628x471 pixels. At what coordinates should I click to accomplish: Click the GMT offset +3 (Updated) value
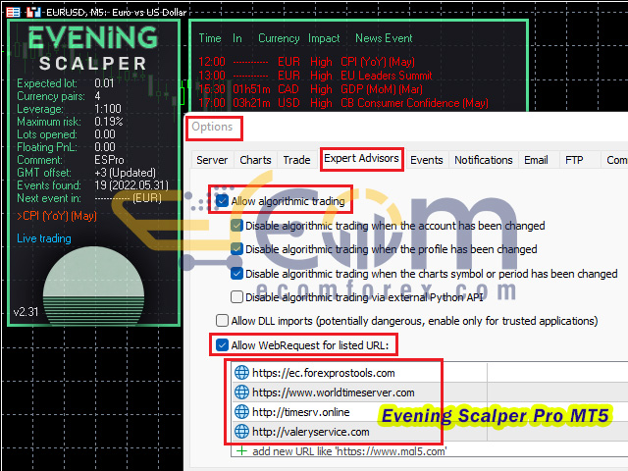click(x=125, y=173)
